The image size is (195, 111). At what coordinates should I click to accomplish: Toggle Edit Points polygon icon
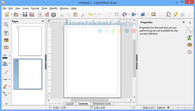[168, 14]
